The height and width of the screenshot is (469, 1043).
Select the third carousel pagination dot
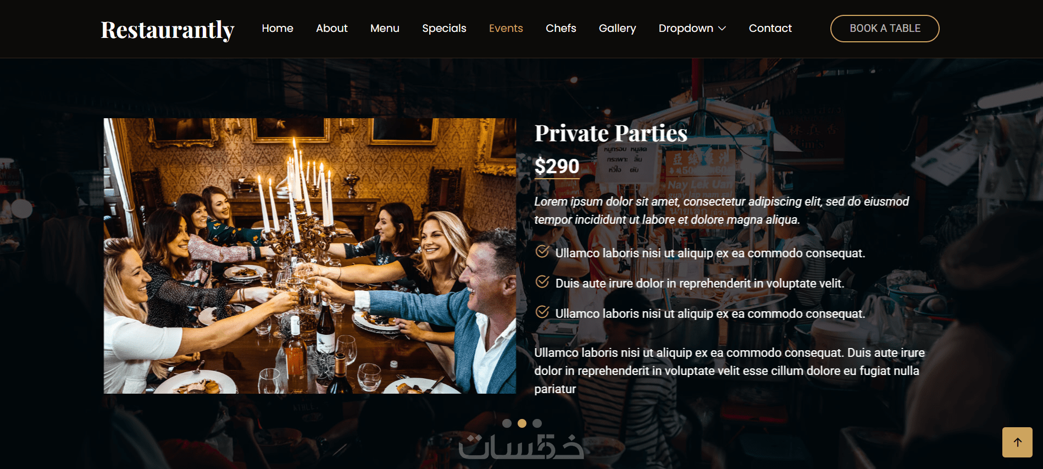click(537, 423)
